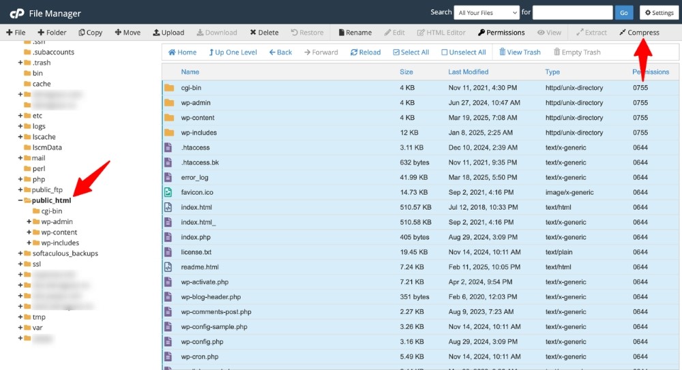682x370 pixels.
Task: Click the 0644 permission of wp-activate.php
Action: 640,282
